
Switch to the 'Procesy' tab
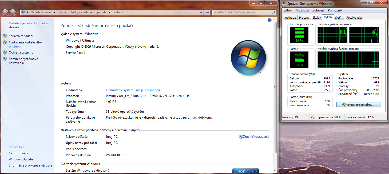pyautogui.click(x=304, y=18)
